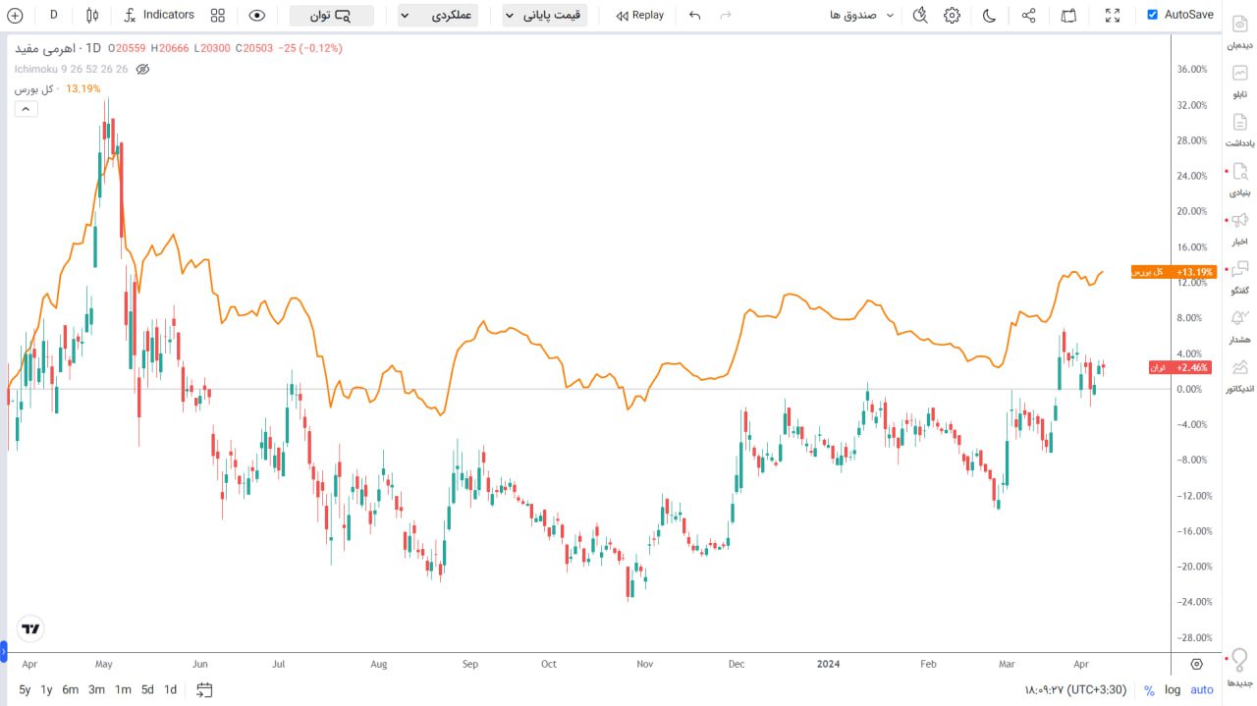Select the 6m time range
The width and height of the screenshot is (1257, 706).
pyautogui.click(x=71, y=689)
